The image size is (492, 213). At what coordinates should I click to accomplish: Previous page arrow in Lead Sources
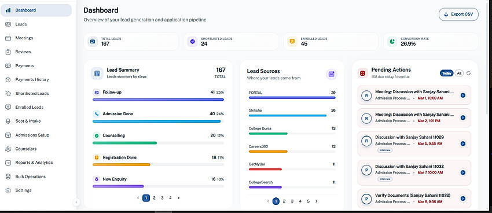pyautogui.click(x=267, y=201)
